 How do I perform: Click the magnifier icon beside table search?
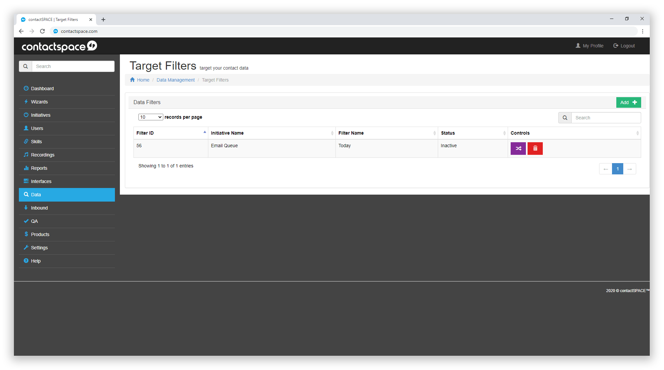[565, 118]
